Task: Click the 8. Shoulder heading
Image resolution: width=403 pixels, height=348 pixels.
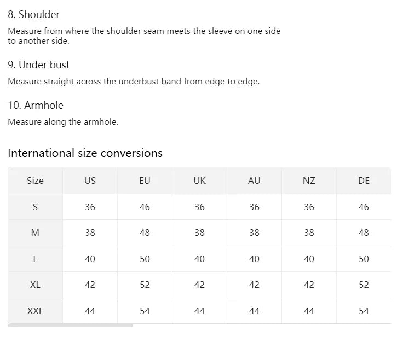Action: coord(34,15)
